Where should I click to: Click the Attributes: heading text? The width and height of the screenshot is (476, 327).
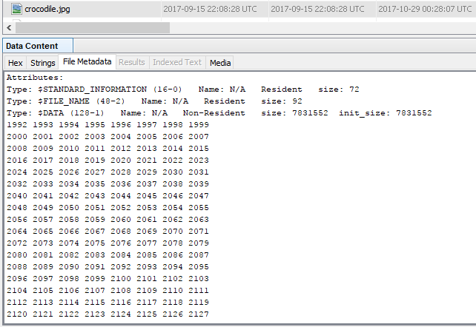click(x=35, y=78)
